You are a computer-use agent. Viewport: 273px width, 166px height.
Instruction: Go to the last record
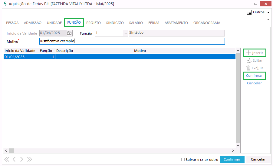29,159
